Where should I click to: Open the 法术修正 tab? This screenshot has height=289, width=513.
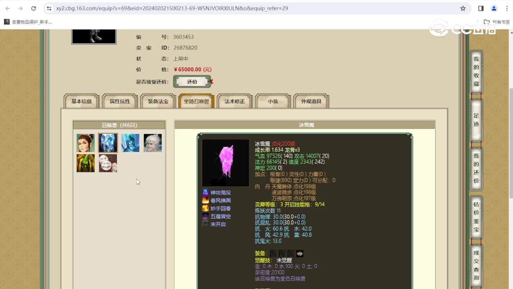(234, 102)
